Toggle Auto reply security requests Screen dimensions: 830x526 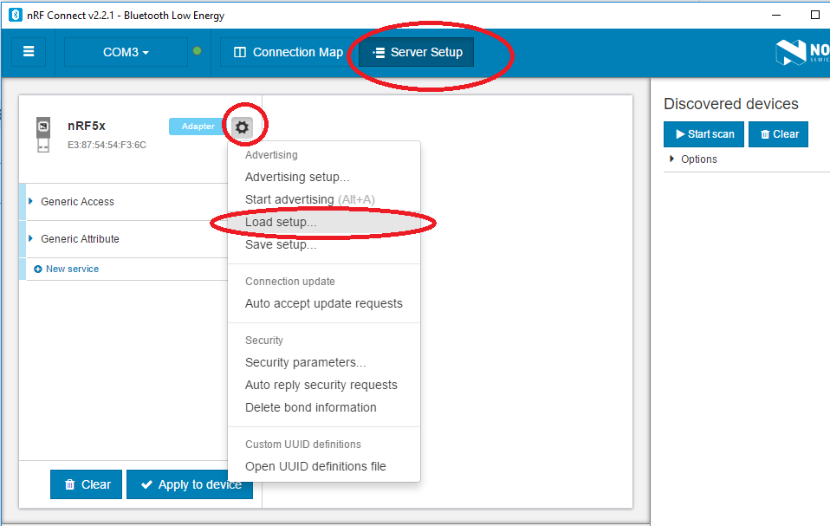point(324,385)
